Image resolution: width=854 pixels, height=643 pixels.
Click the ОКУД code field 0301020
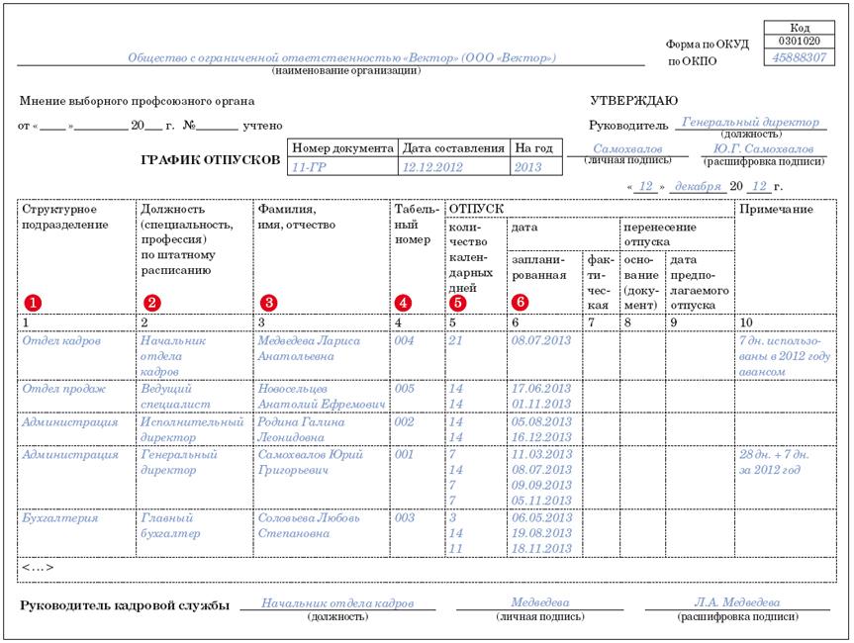point(799,43)
